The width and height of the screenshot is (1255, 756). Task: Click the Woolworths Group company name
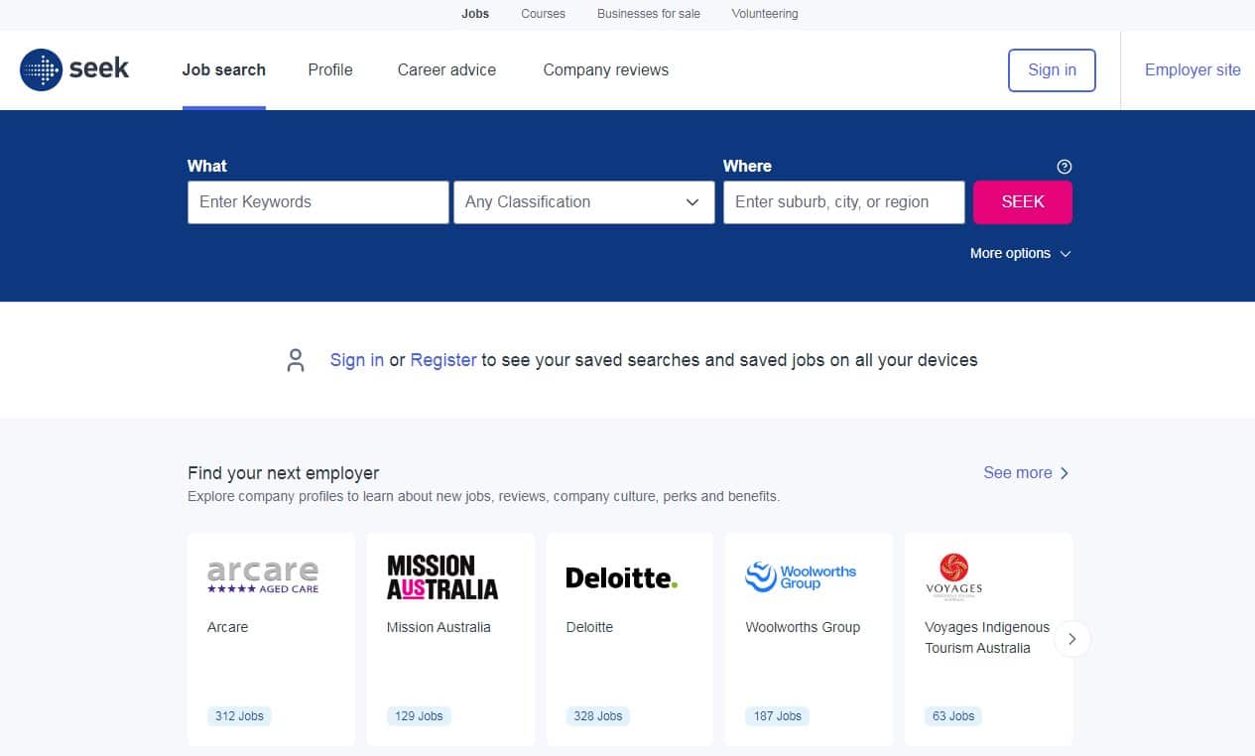[x=803, y=627]
